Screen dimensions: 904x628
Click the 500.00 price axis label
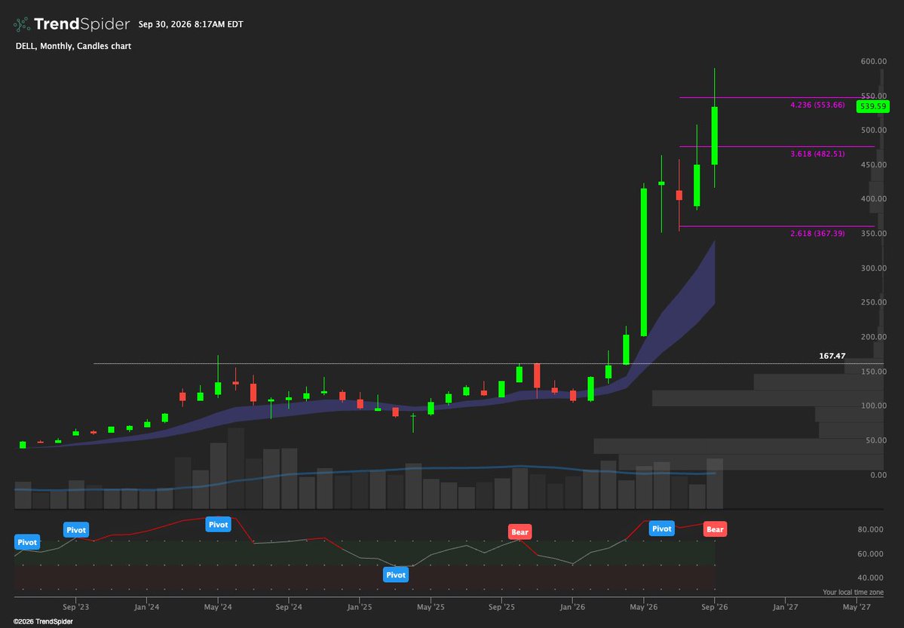pyautogui.click(x=874, y=130)
